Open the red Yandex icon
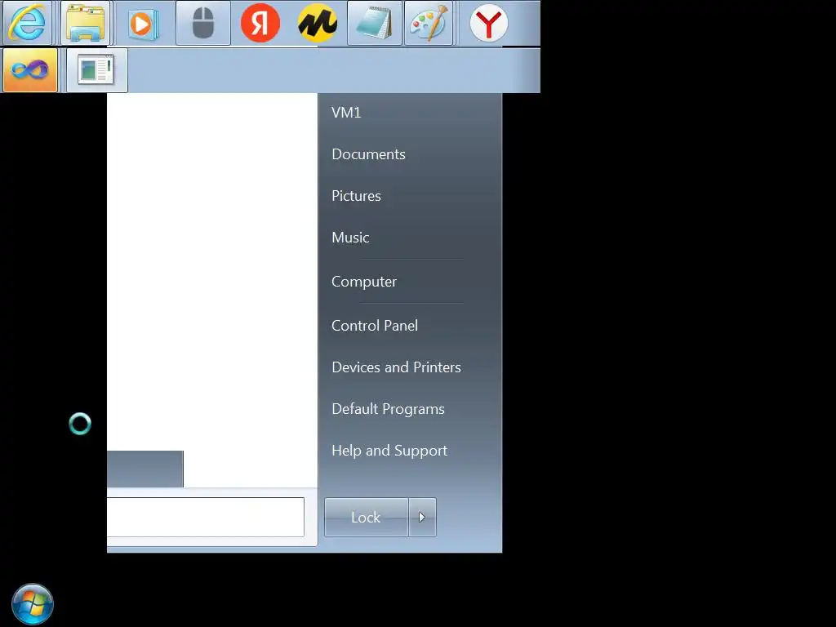836x627 pixels. pyautogui.click(x=260, y=23)
